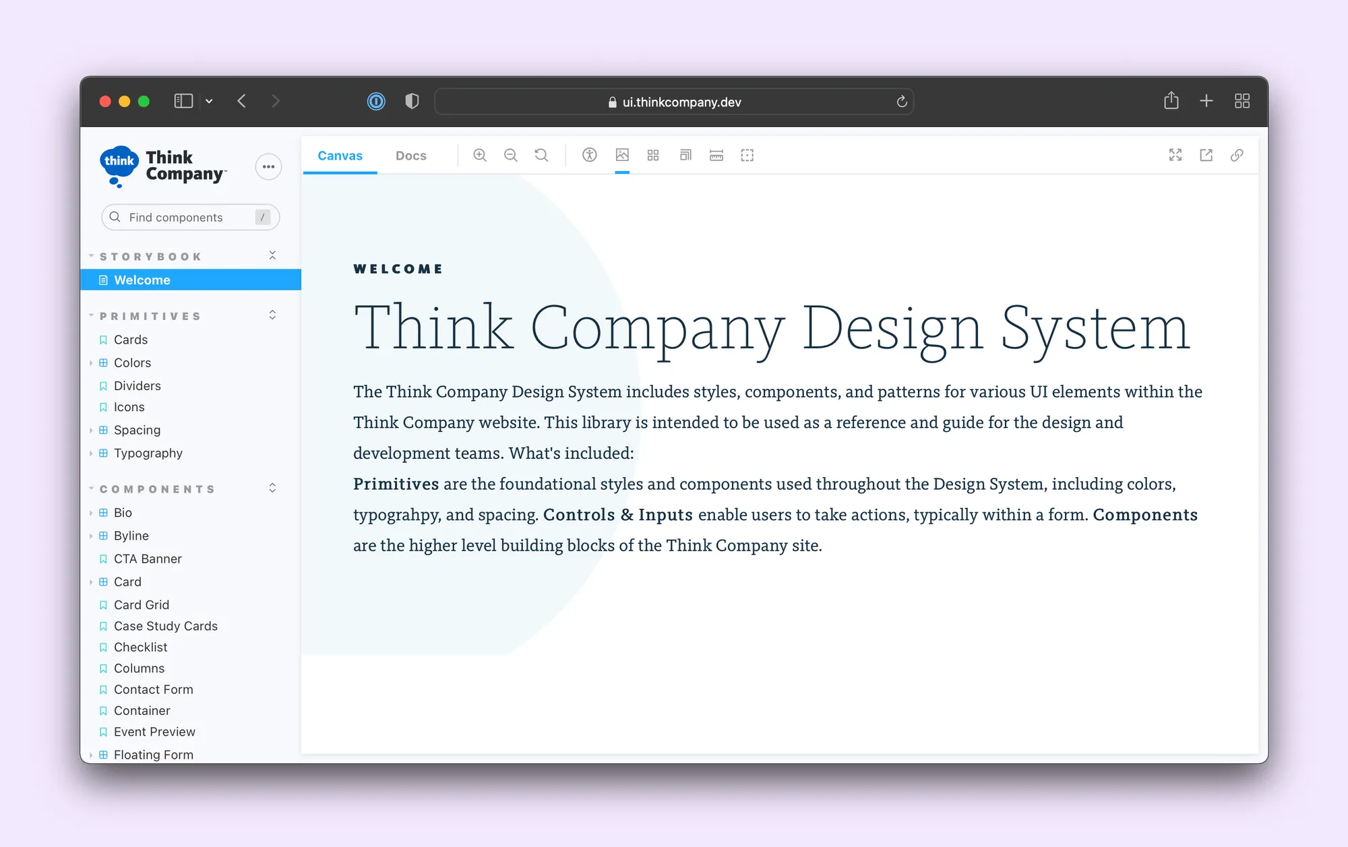Open the accessibility vision simulator icon
This screenshot has height=847, width=1348.
(x=590, y=155)
